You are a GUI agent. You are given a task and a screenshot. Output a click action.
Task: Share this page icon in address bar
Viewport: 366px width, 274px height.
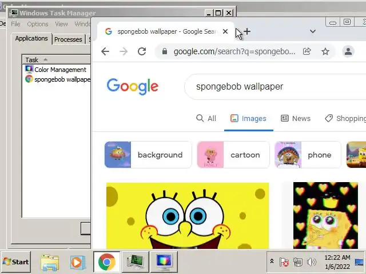[x=307, y=51]
